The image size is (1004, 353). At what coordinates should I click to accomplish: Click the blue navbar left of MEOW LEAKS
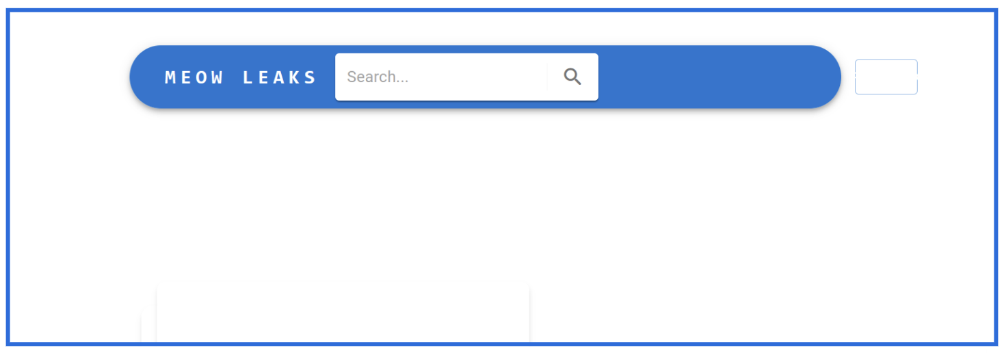click(x=147, y=77)
